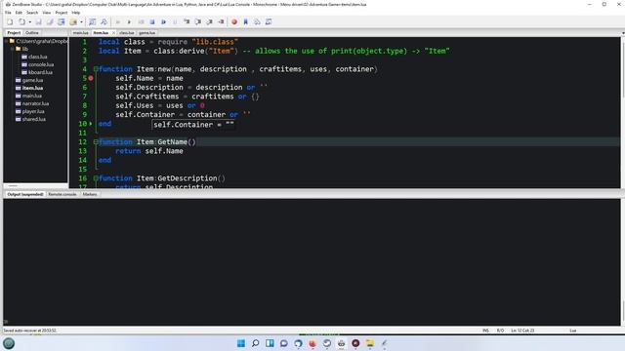
Task: Switch to the Outline panel tab
Action: click(32, 32)
